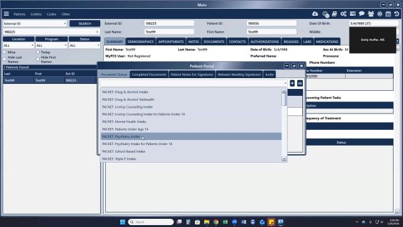Screen dimensions: 403x227
Task: Open the Status ALL dropdown
Action: 84,45
